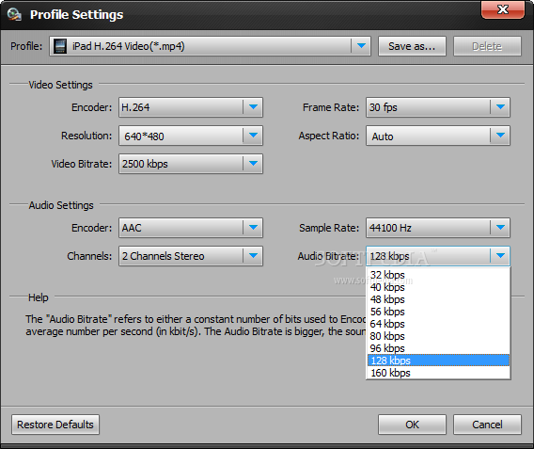This screenshot has height=449, width=534.
Task: Click the Cancel button
Action: [487, 425]
